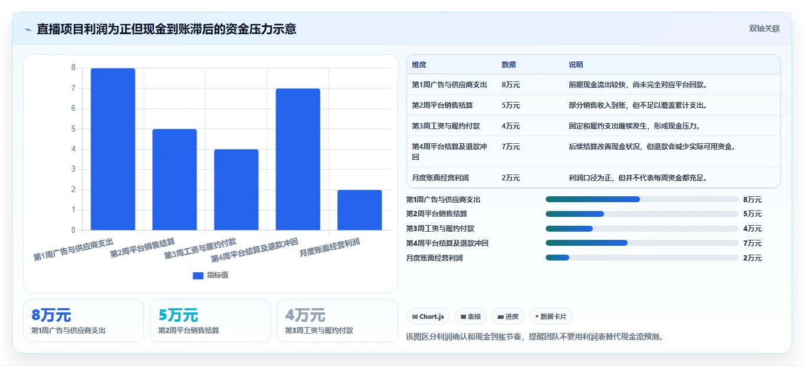Click the chart bar for 第2周平台销售结算
The image size is (804, 366).
point(175,179)
